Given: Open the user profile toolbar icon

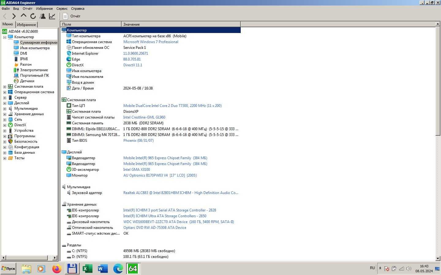Looking at the screenshot, I should [43, 16].
